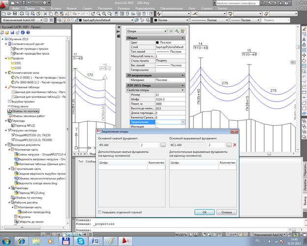Collapse 'Выходные документы' tree node
The image size is (307, 246).
click(6, 145)
